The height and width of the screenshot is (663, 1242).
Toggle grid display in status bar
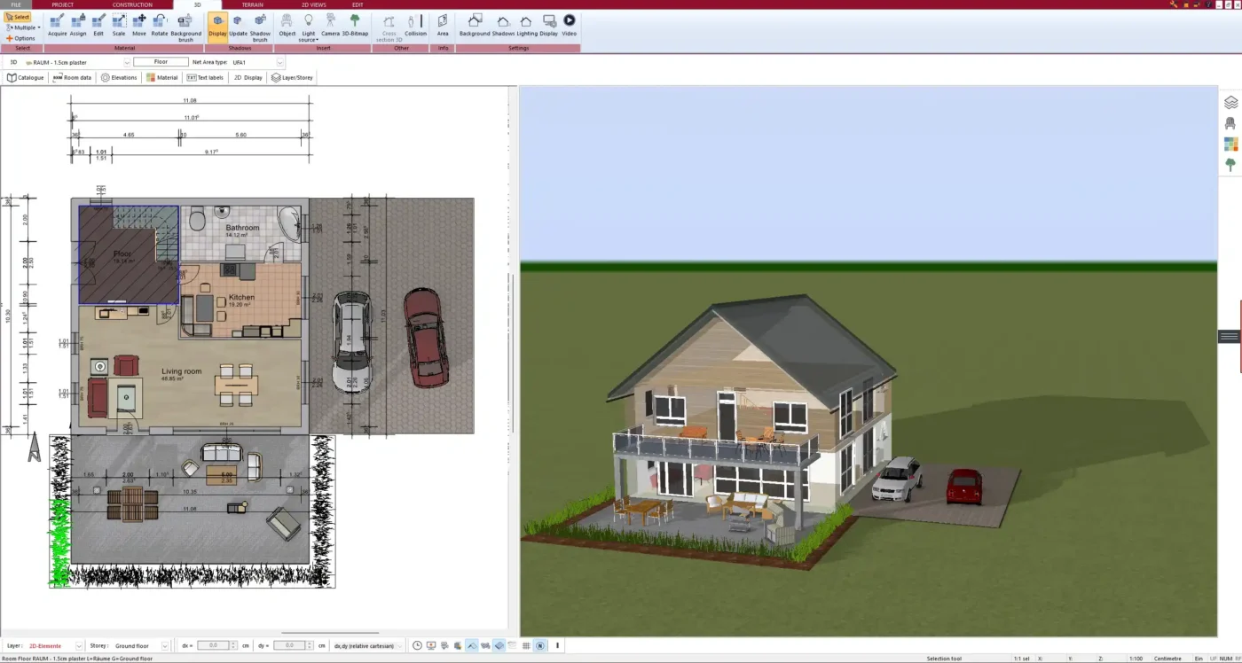coord(526,645)
